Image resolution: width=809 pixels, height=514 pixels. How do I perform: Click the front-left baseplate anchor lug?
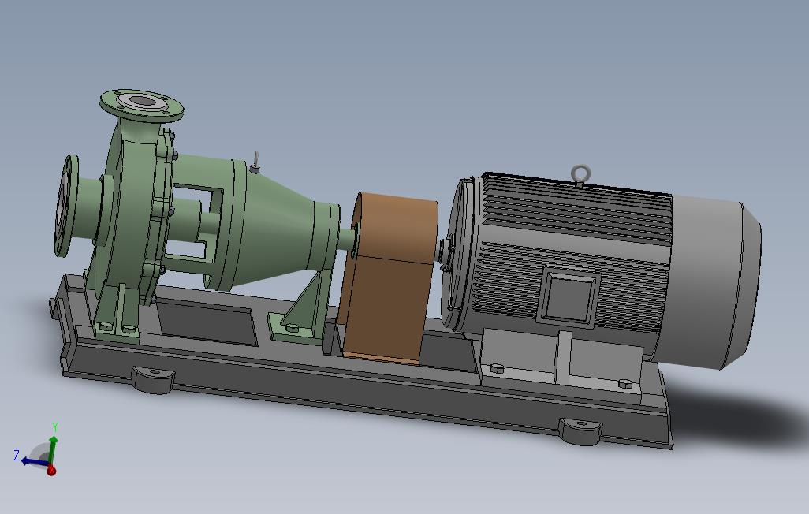[152, 378]
